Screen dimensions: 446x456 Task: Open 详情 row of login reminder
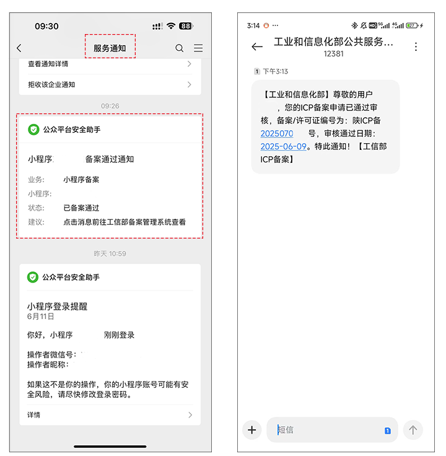[x=110, y=415]
